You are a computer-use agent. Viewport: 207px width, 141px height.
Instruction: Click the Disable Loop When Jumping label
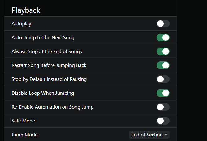43,93
